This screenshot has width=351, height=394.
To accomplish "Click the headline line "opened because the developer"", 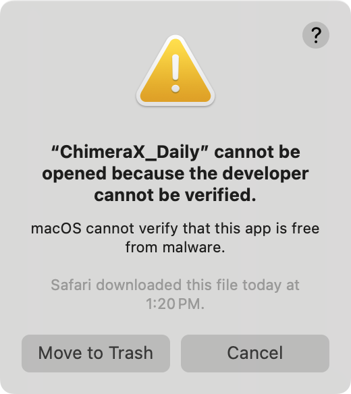I will pyautogui.click(x=175, y=174).
